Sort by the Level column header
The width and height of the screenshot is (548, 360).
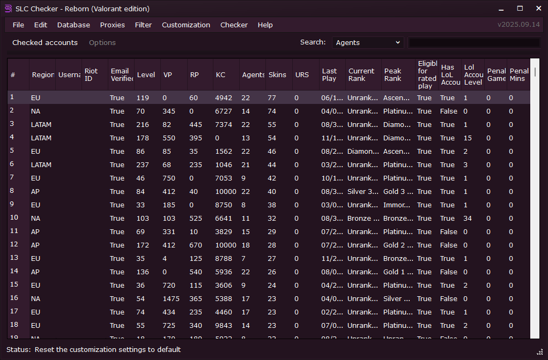[x=147, y=74]
